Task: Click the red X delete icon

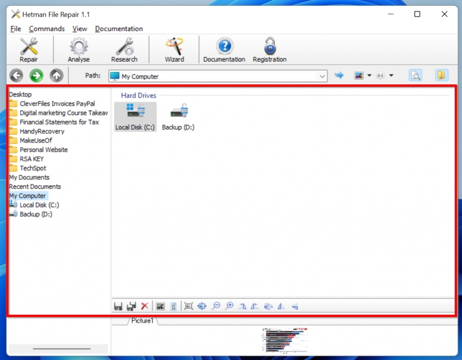Action: click(144, 306)
